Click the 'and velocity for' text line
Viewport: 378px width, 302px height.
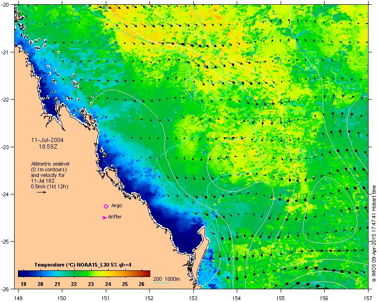click(48, 175)
